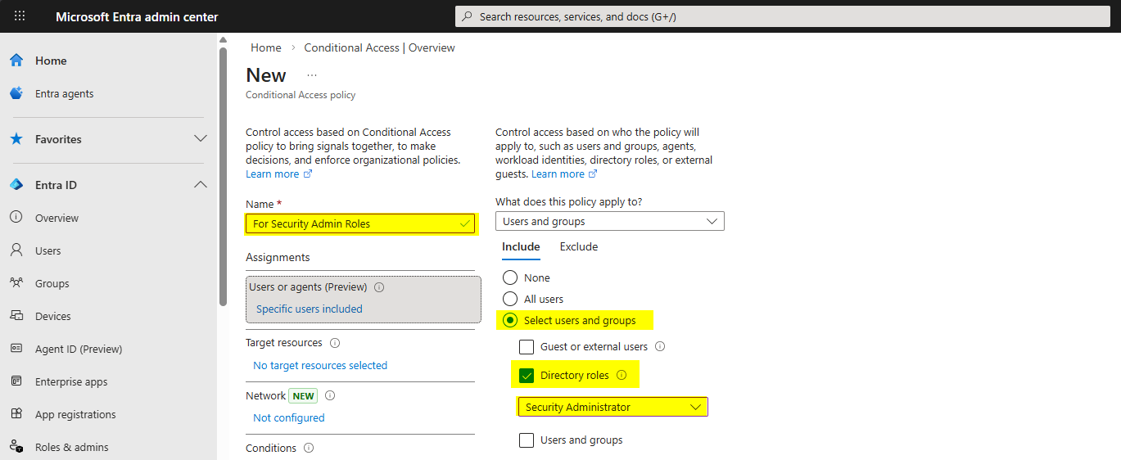
Task: Click external link icon after right Learn more
Action: 593,174
